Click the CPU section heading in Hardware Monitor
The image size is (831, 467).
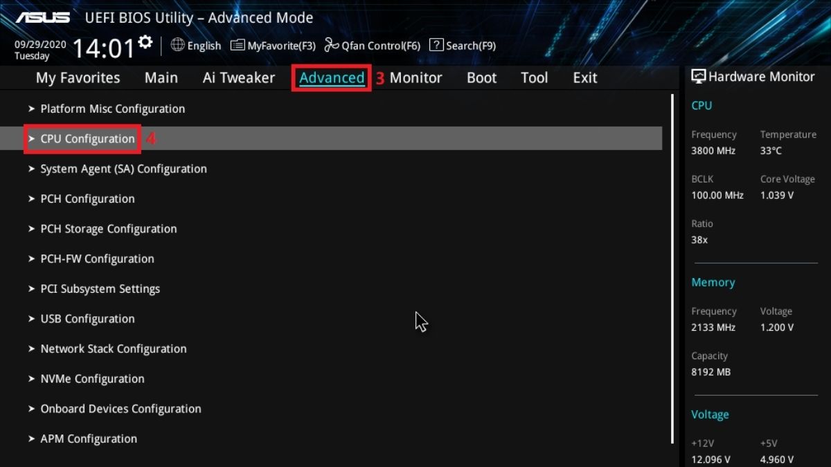pyautogui.click(x=702, y=105)
